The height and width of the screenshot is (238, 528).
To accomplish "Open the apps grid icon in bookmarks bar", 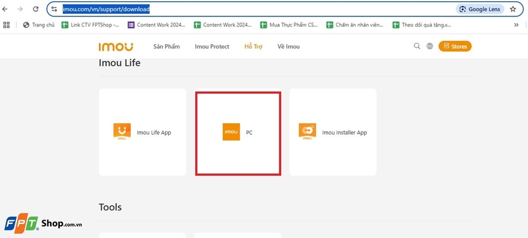I will click(7, 24).
